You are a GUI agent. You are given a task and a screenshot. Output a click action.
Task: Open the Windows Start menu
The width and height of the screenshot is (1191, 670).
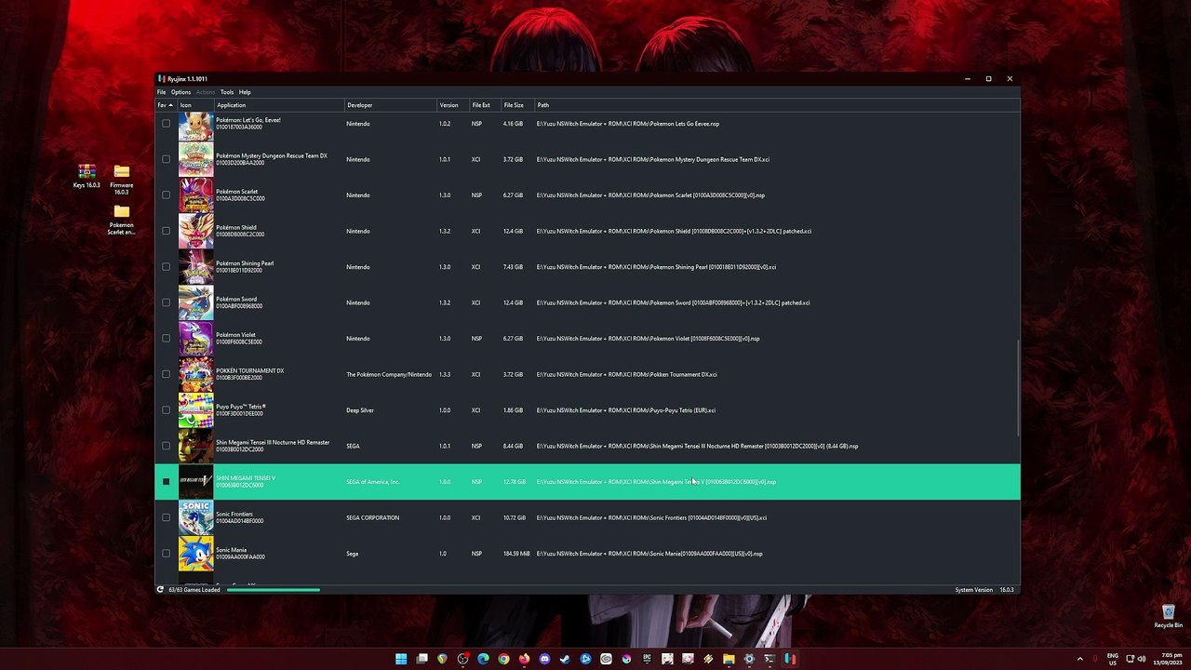coord(401,659)
